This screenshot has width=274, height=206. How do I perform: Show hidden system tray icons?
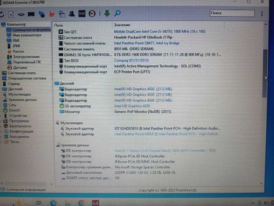click(x=253, y=203)
